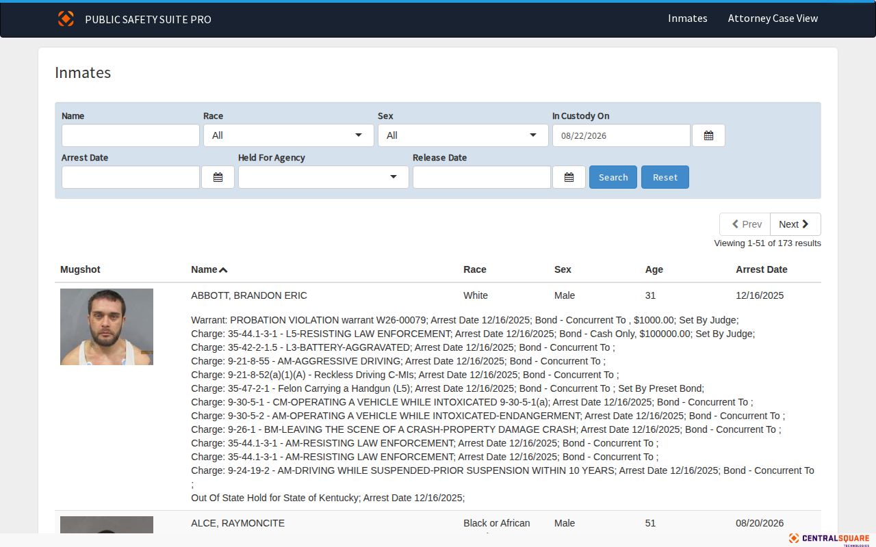Click the L3-BATTERY-AGGRAVATED charge line

[403, 347]
